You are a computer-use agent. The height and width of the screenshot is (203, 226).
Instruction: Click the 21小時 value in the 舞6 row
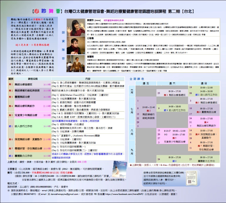(x=47, y=140)
